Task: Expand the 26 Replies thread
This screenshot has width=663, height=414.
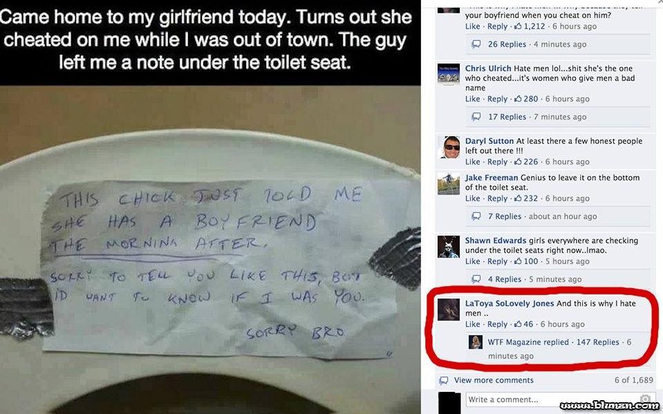Action: 507,44
